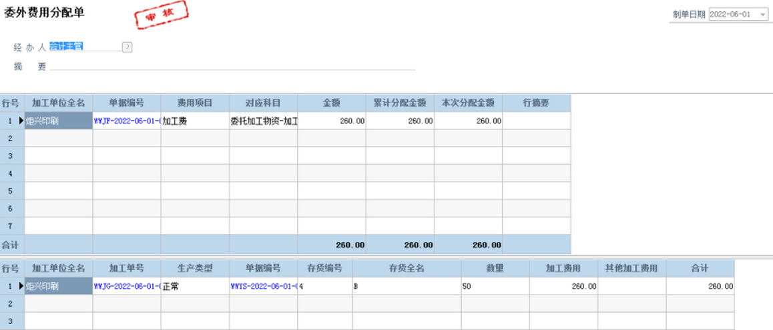Open the WWJG-2022-06-01 processing order link

tap(127, 286)
